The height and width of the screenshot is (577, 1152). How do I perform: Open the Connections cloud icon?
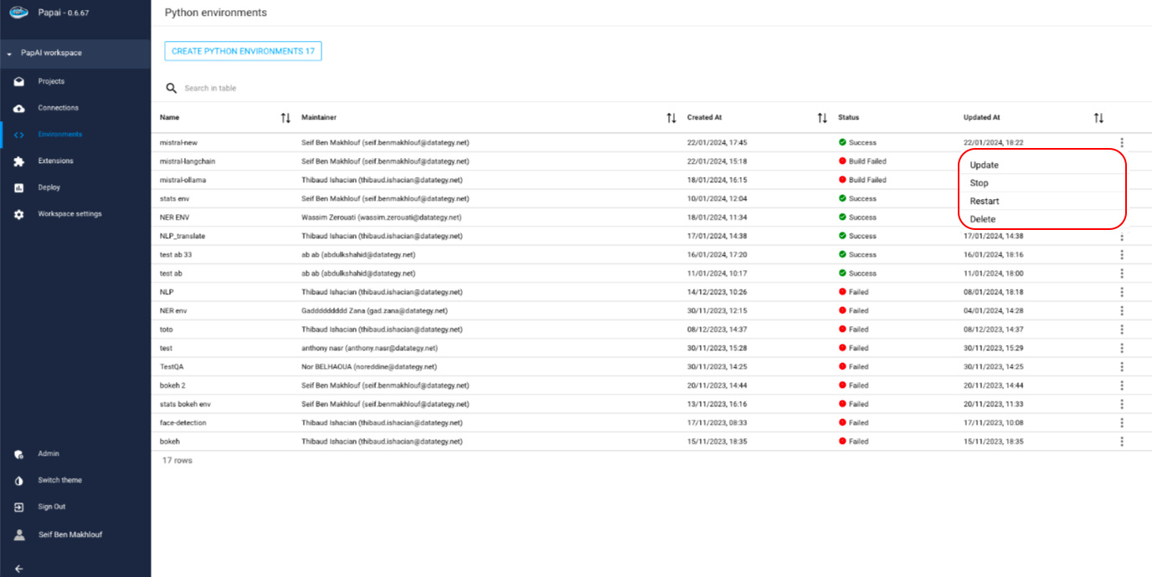point(19,109)
